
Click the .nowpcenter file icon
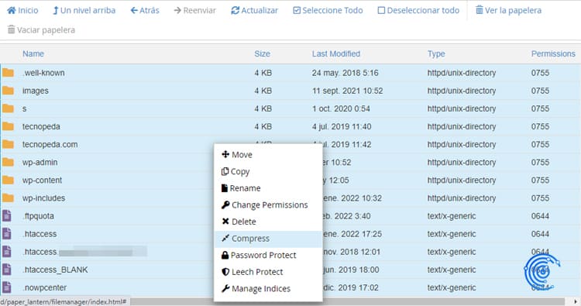pyautogui.click(x=7, y=287)
